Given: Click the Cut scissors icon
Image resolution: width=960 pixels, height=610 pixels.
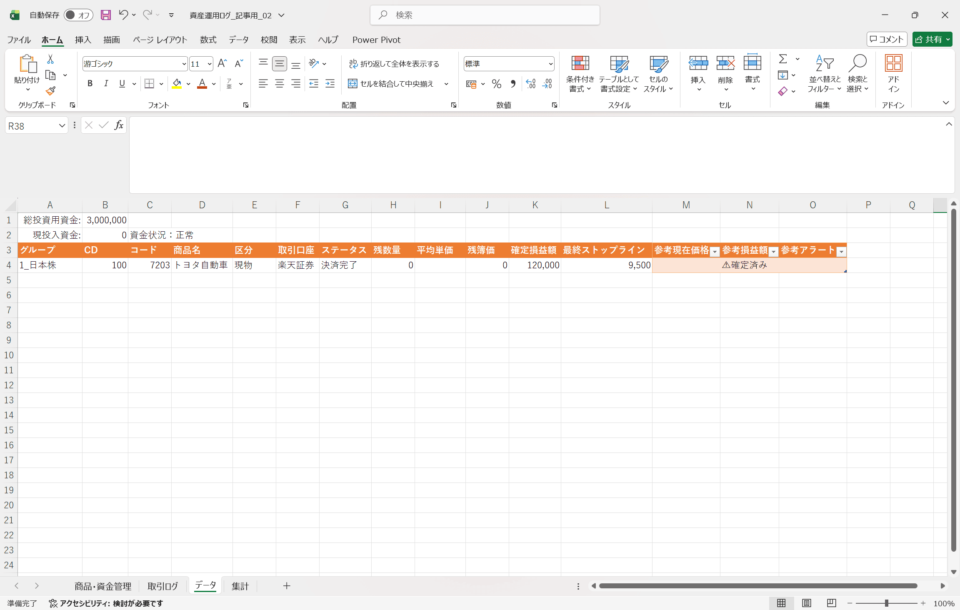Looking at the screenshot, I should pos(50,60).
